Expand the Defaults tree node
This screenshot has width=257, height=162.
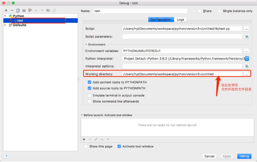click(x=5, y=25)
